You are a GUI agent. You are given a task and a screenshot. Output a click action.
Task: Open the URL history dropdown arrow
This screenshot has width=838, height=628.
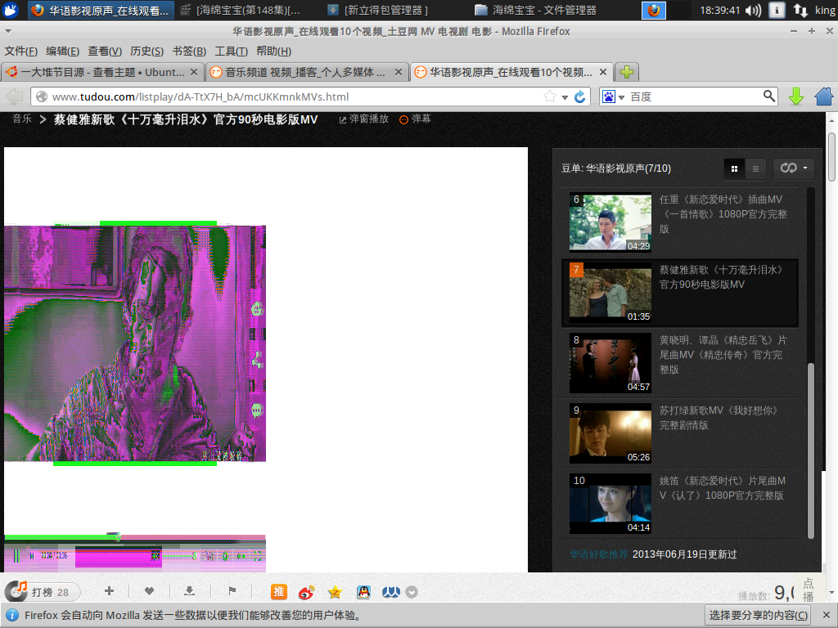click(565, 97)
